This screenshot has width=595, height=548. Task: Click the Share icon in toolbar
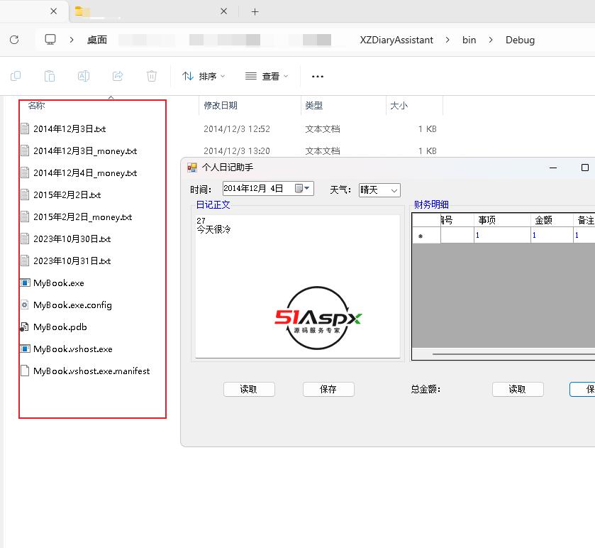118,76
